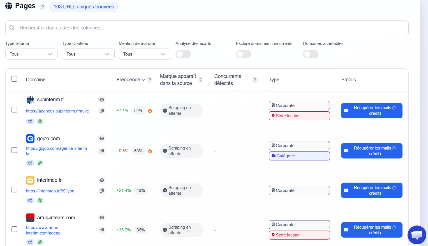Click green ChatGPT badge under supinterim.fr
Viewport: 428px width, 246px height.
[x=40, y=121]
